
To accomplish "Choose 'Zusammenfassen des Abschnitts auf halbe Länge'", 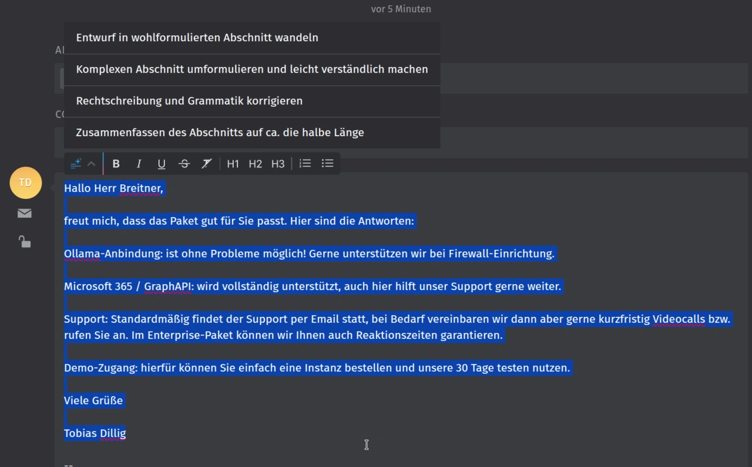I will [220, 133].
